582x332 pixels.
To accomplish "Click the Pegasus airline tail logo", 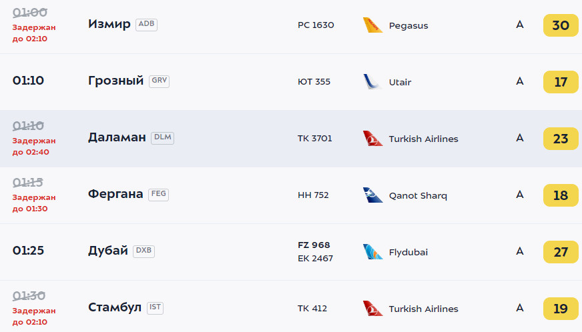I will click(372, 25).
